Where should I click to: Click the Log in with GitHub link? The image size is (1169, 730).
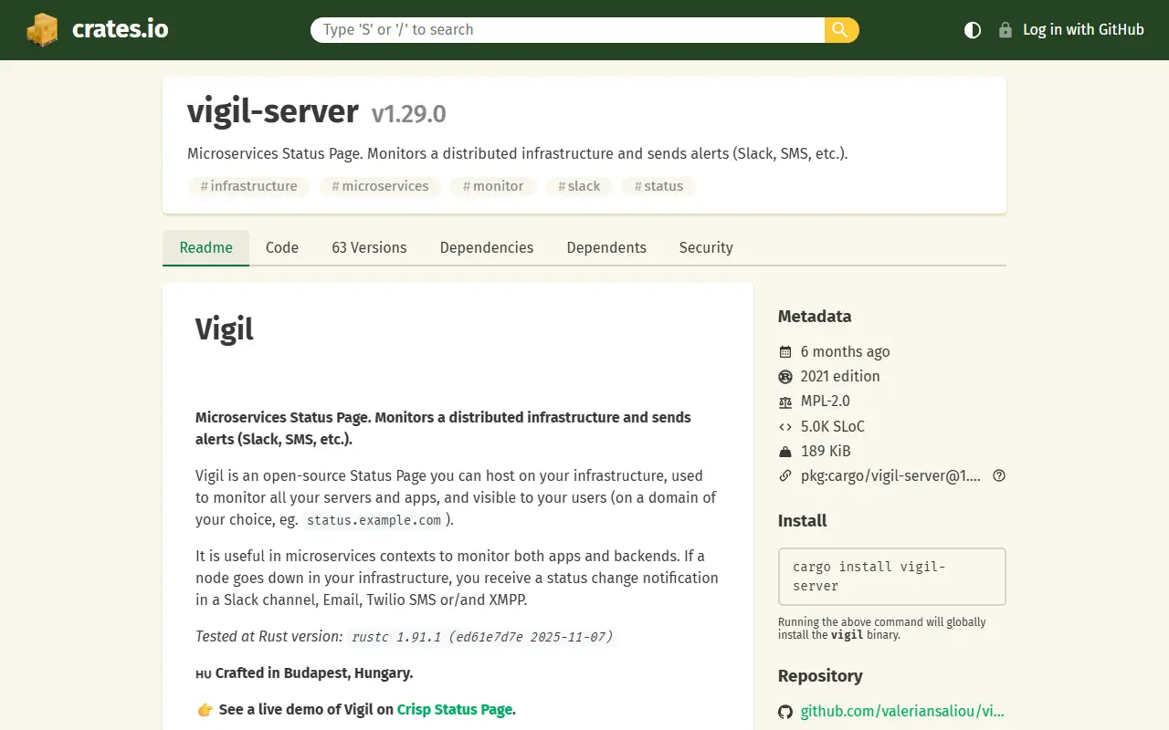click(1083, 30)
